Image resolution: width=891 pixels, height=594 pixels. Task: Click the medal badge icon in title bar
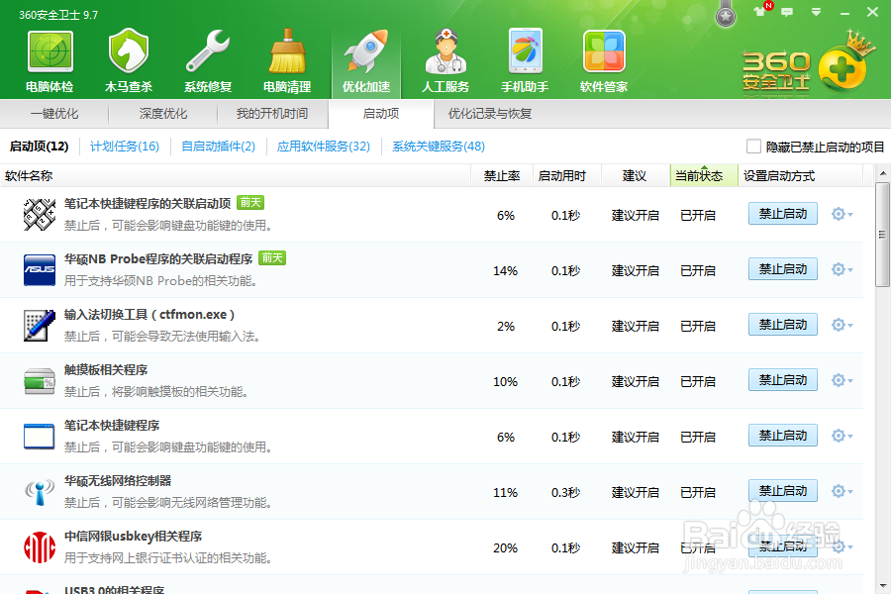coord(726,15)
